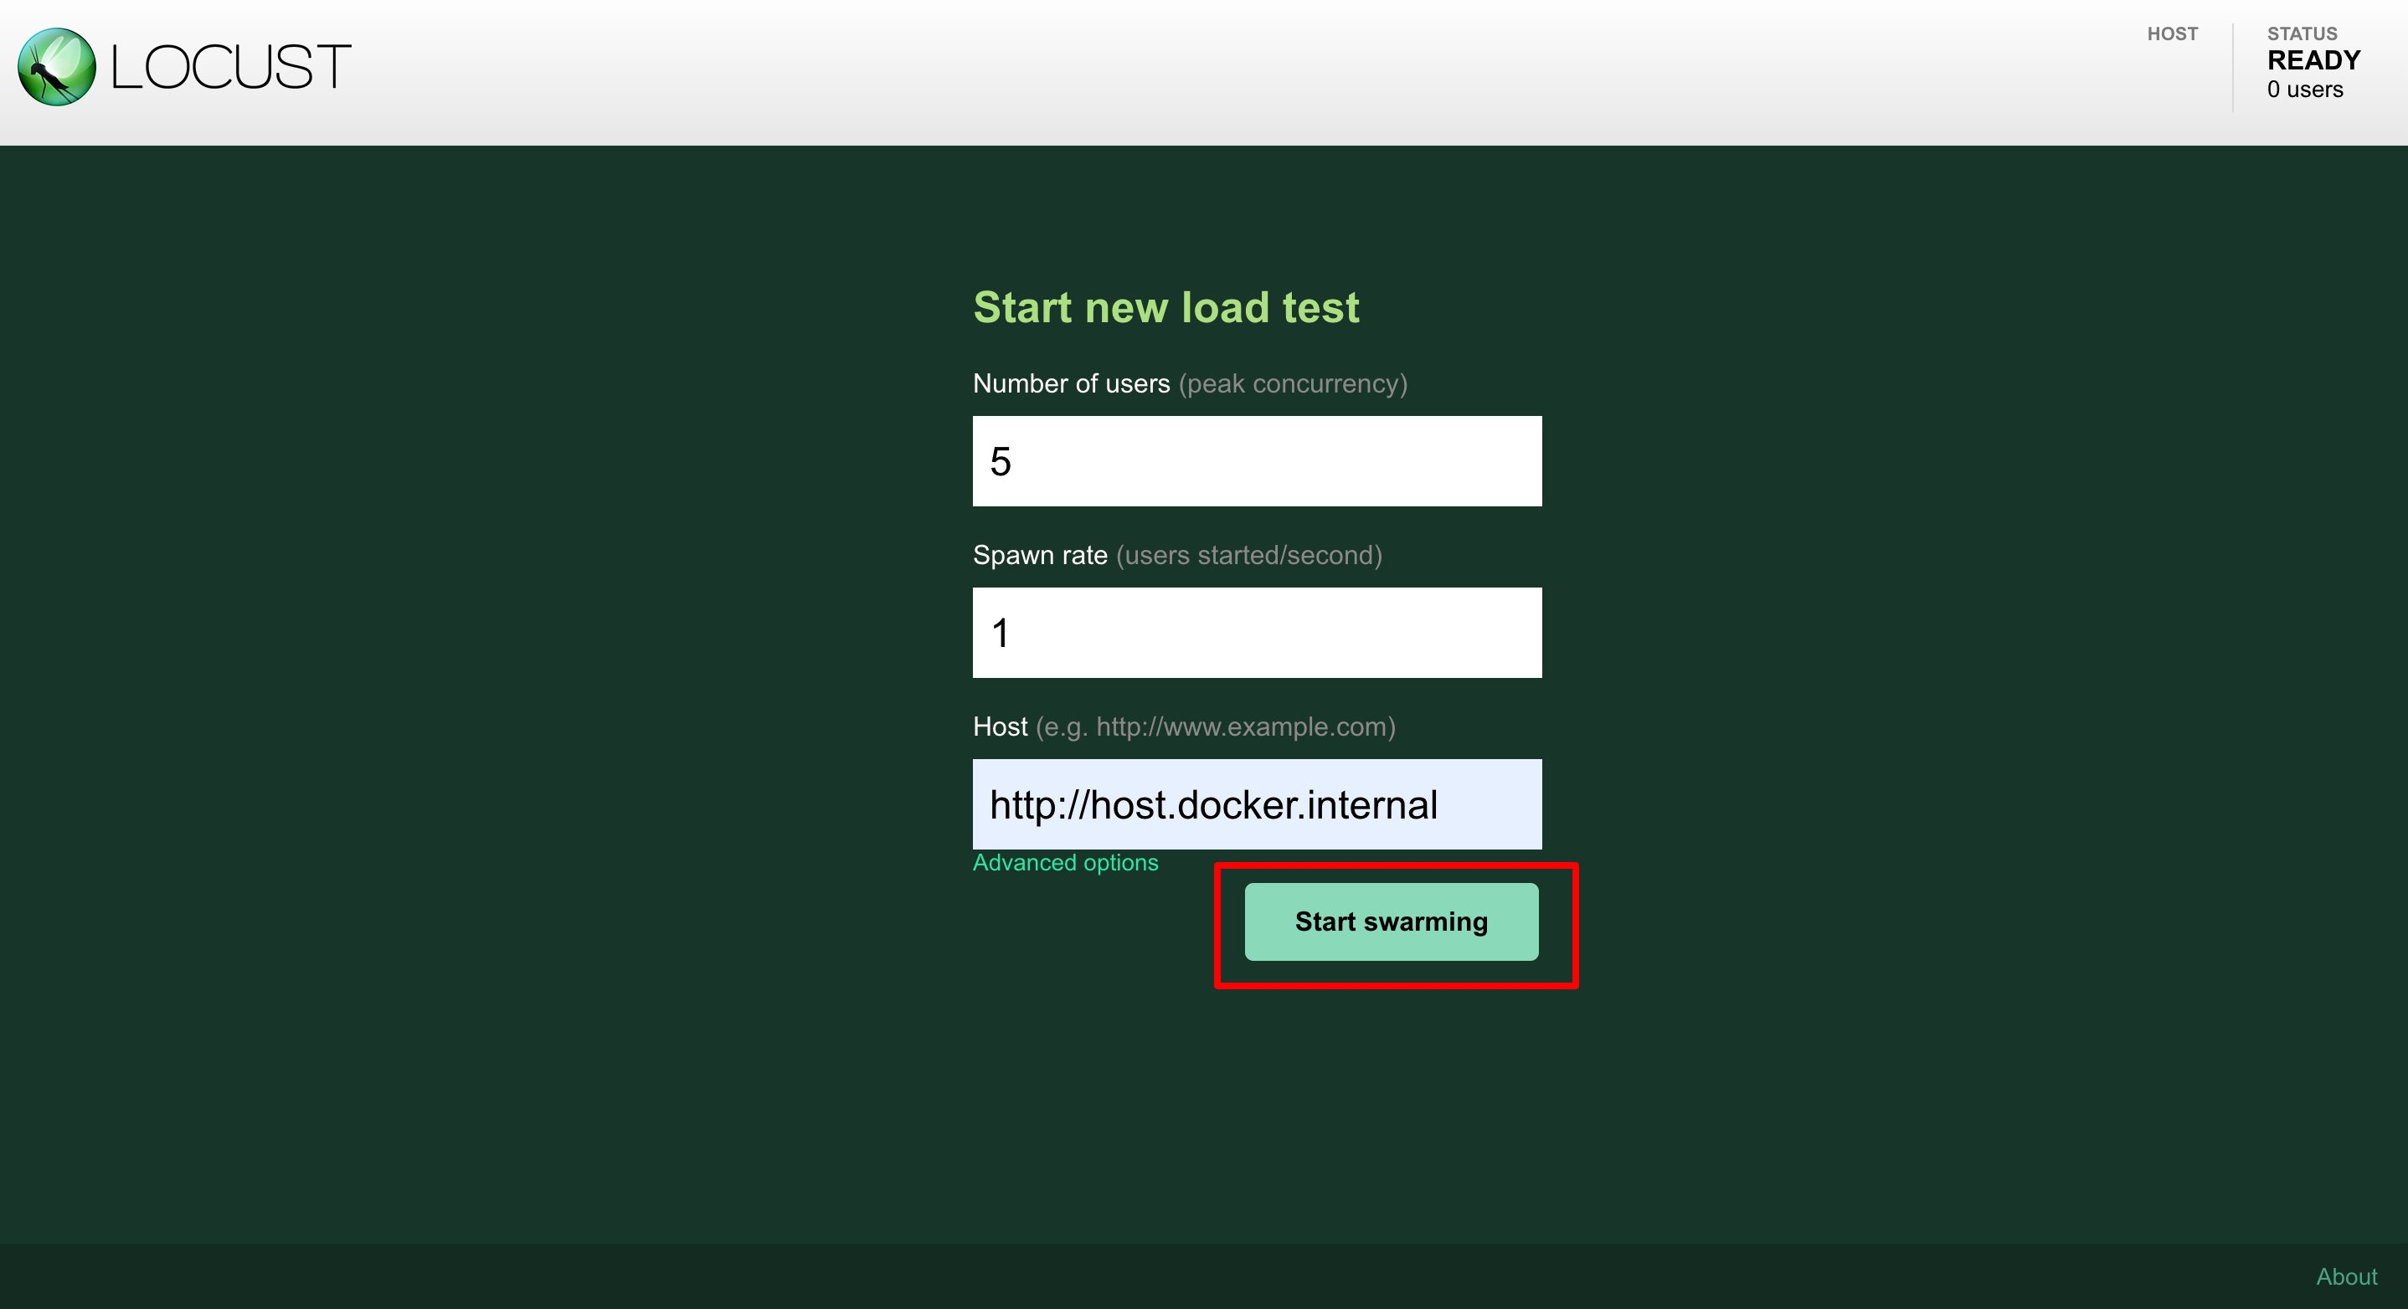Click the green Locust insect logo
This screenshot has width=2408, height=1309.
tap(56, 66)
